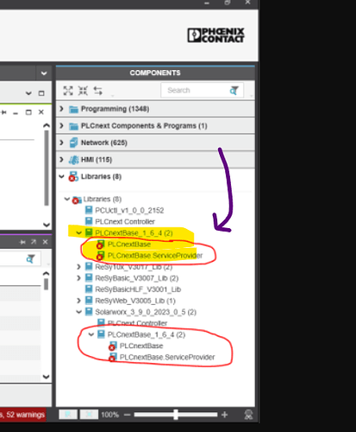356x432 pixels.
Task: Click the zoom out minus icon
Action: (128, 415)
